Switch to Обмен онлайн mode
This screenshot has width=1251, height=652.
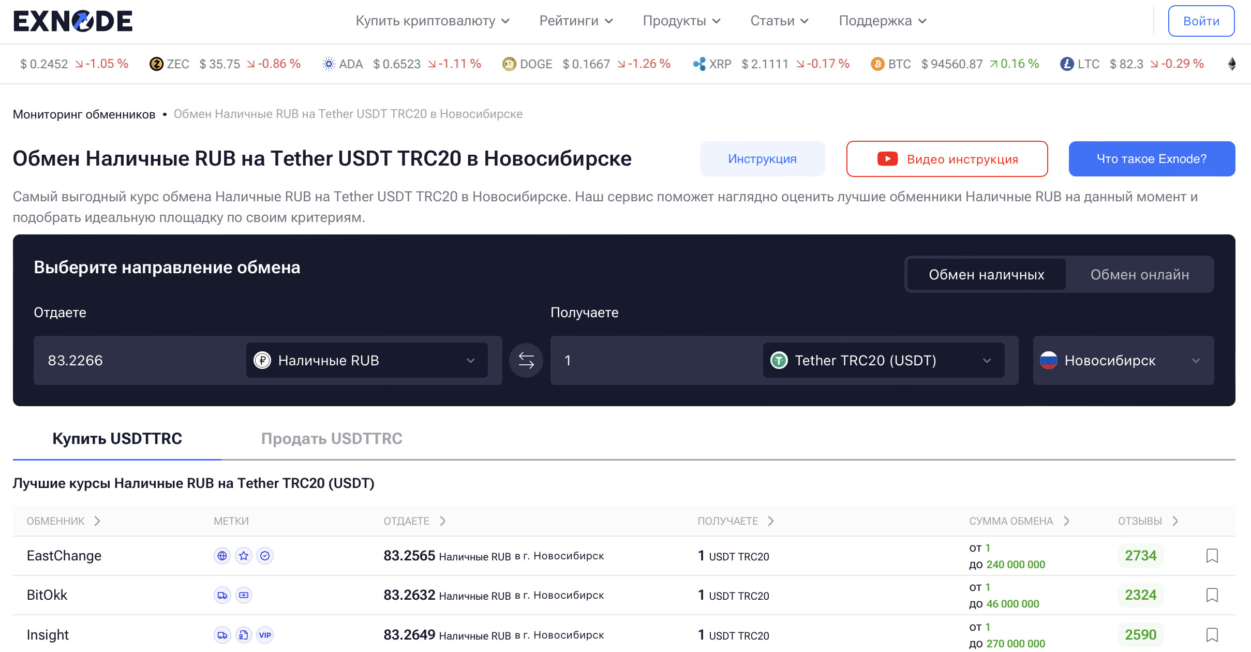(x=1139, y=275)
